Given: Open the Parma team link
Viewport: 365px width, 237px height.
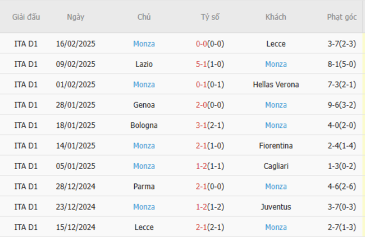Looking at the screenshot, I should (144, 186).
